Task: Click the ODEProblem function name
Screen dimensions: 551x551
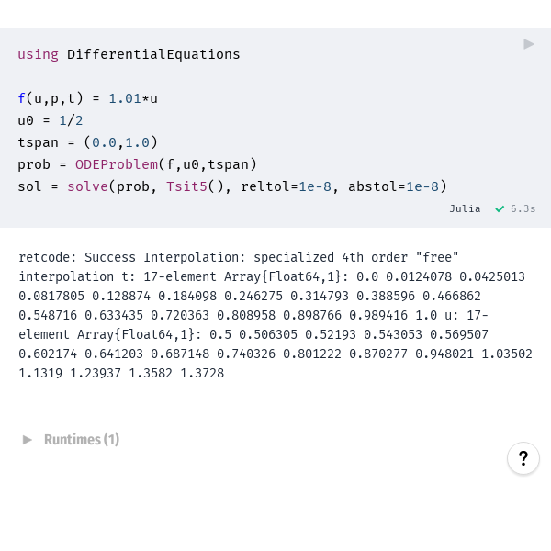Action: 117,164
